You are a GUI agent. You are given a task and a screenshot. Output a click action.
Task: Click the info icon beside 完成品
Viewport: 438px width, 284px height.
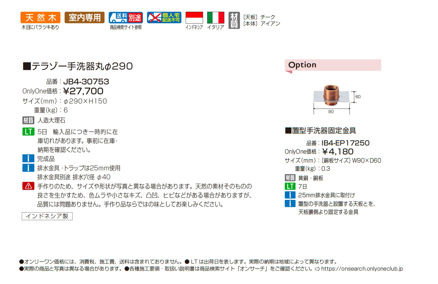tap(28, 158)
